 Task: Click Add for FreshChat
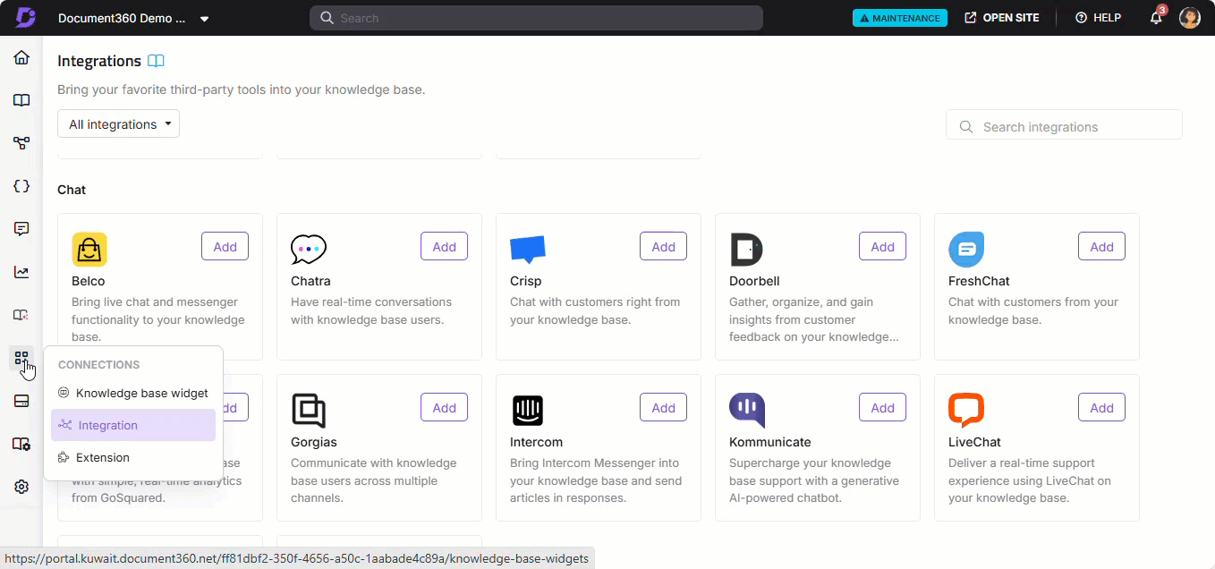point(1101,247)
